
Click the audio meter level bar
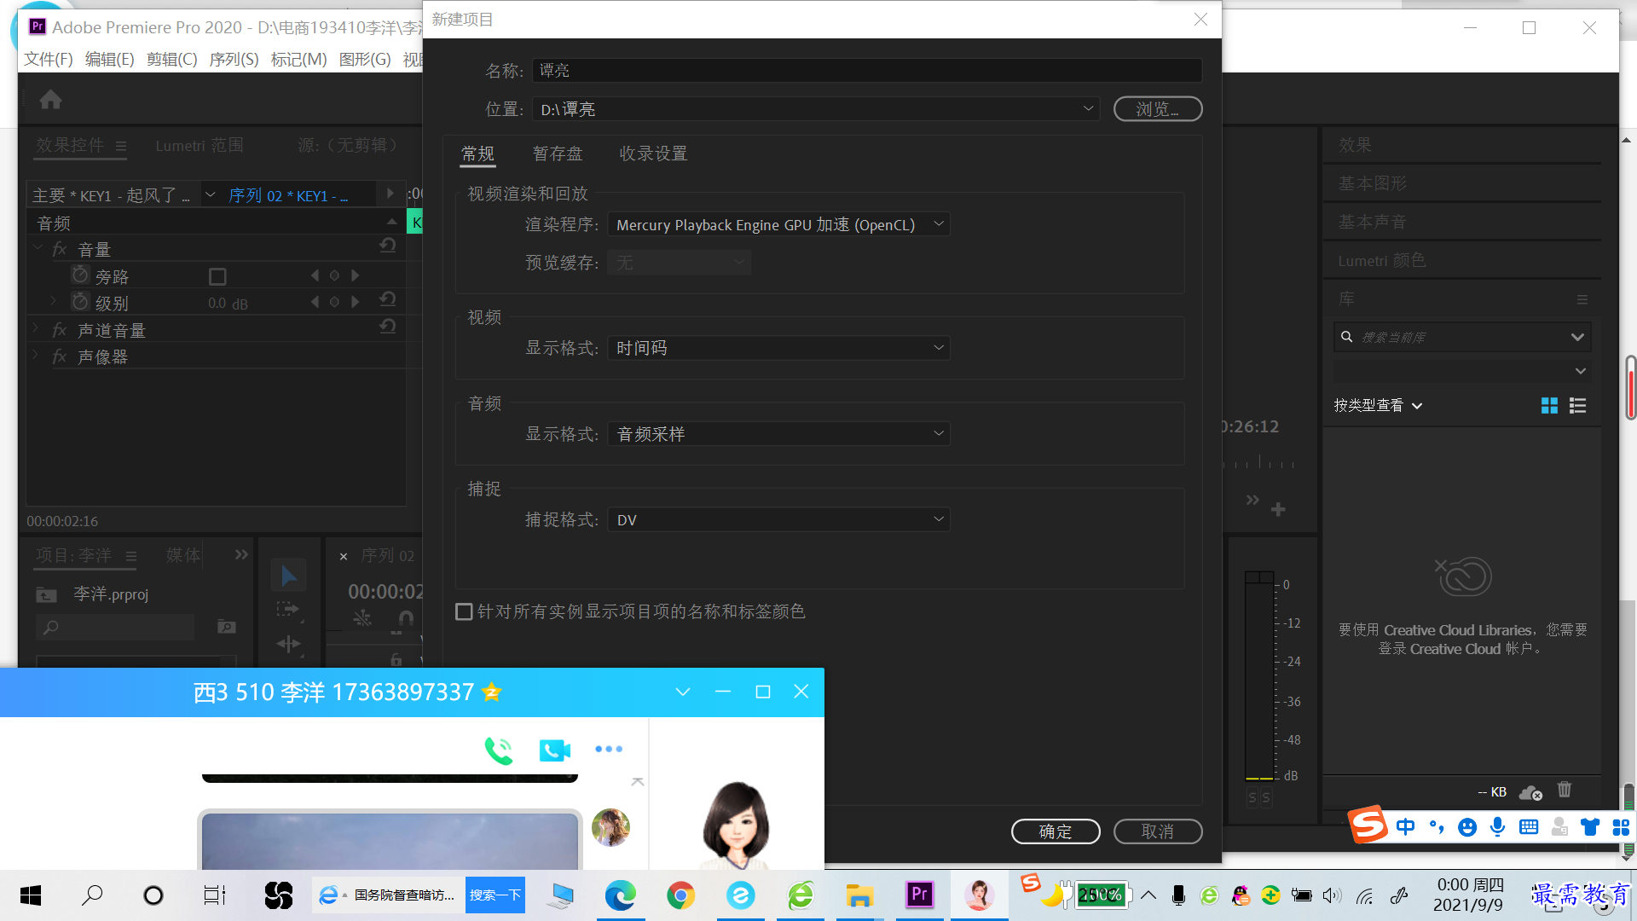point(1259,675)
